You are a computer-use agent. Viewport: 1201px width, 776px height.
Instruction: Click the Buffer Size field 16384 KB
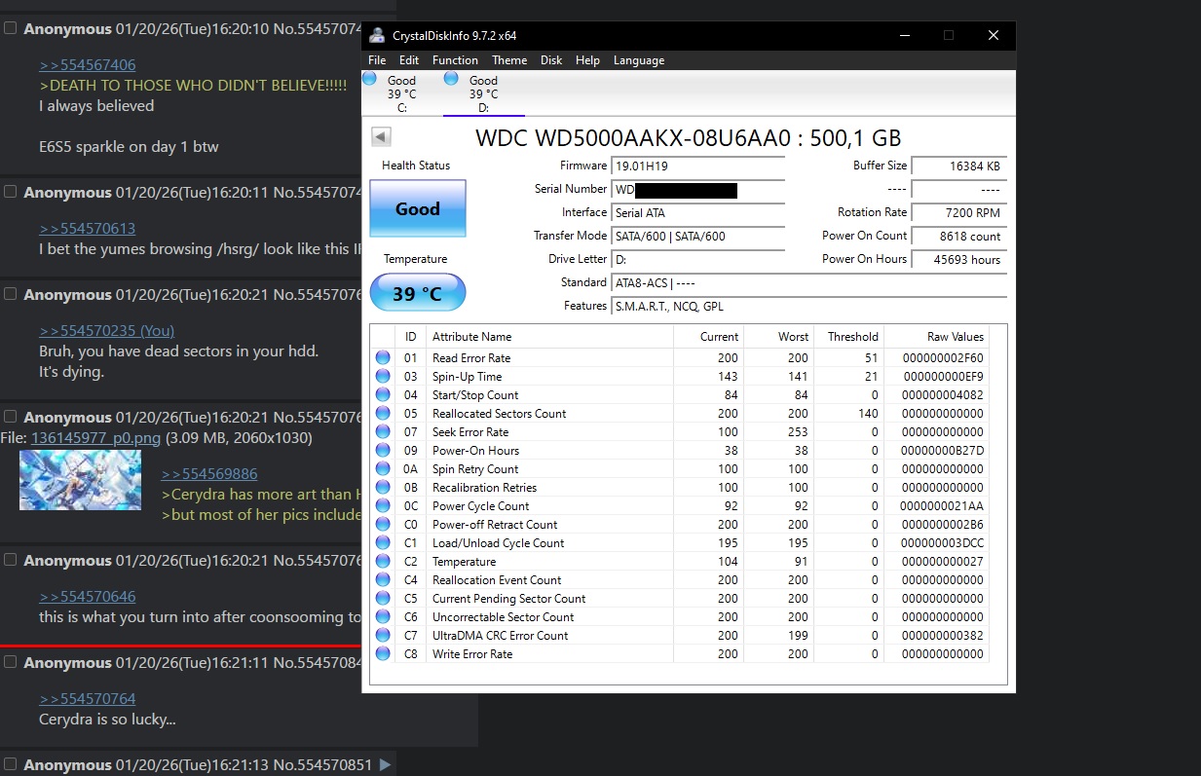tap(958, 166)
